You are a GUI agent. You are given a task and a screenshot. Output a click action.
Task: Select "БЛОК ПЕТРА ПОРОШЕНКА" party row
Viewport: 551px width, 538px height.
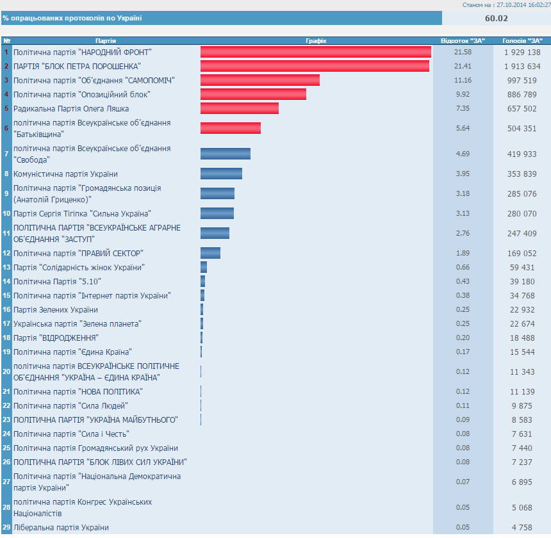(x=77, y=66)
